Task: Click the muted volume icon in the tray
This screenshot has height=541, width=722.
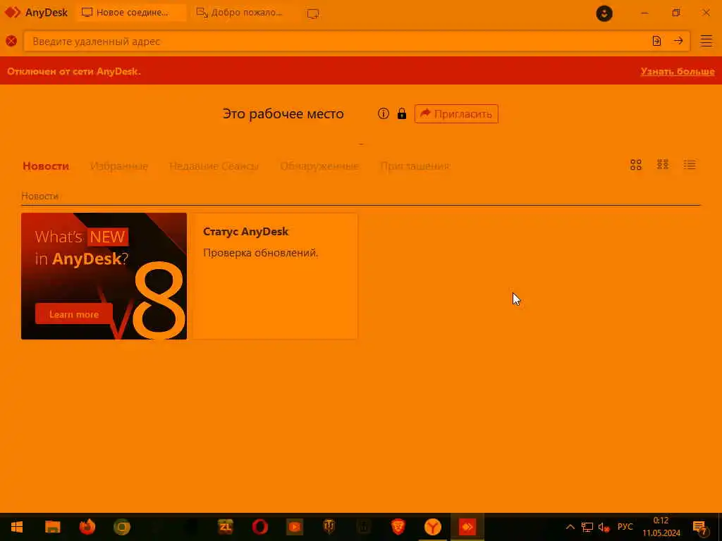Action: tap(604, 527)
